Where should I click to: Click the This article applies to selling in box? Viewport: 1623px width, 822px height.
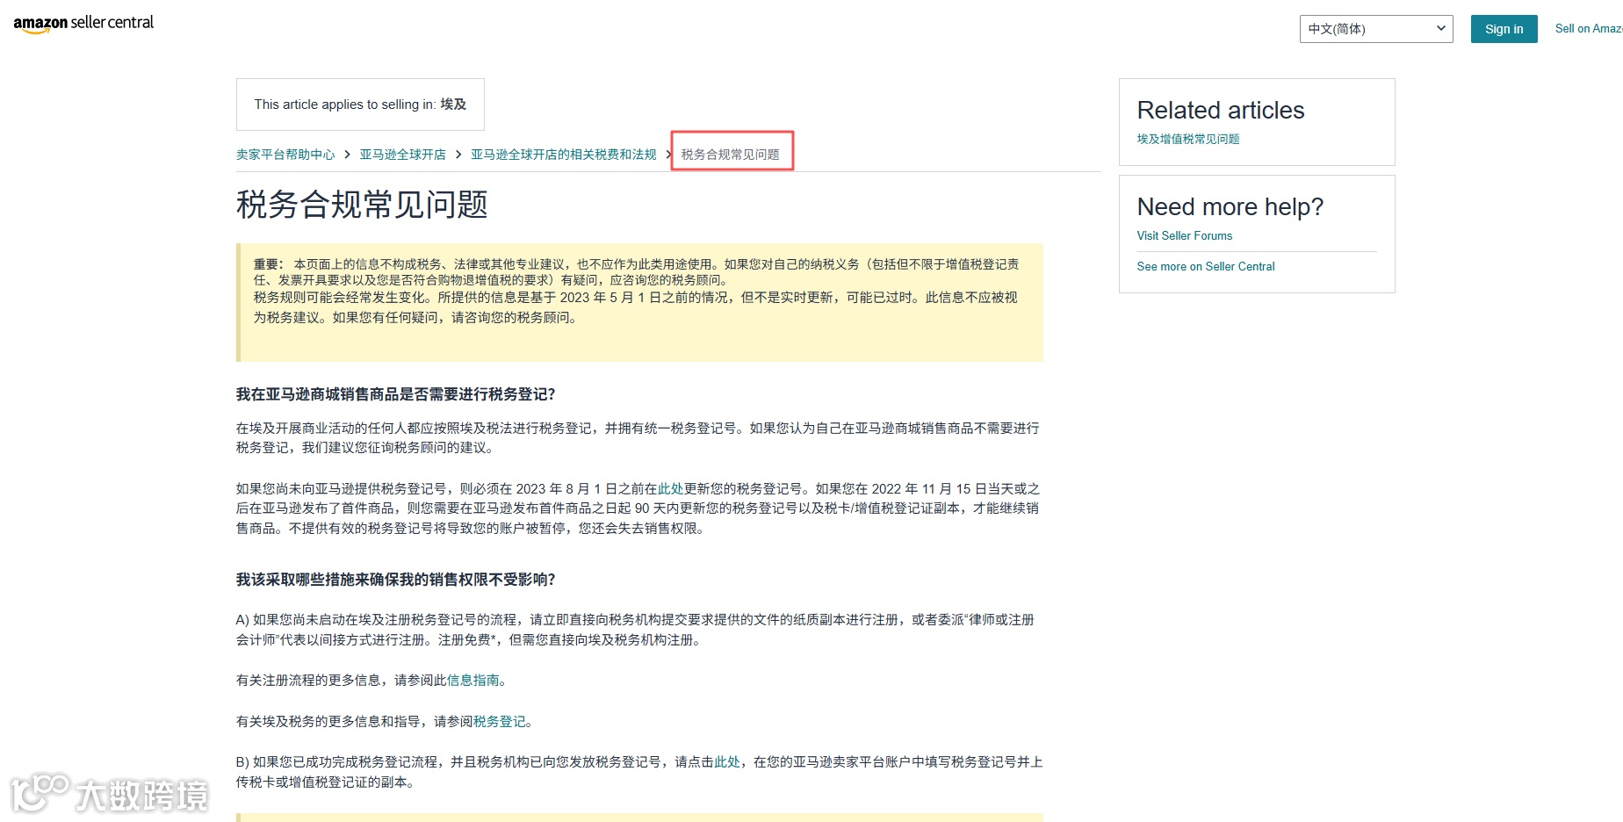click(360, 105)
